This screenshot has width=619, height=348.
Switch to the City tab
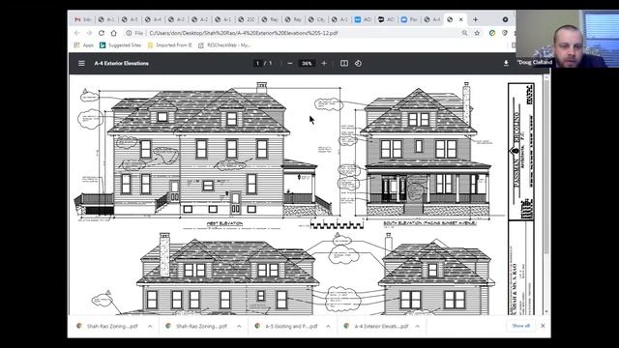(x=316, y=19)
